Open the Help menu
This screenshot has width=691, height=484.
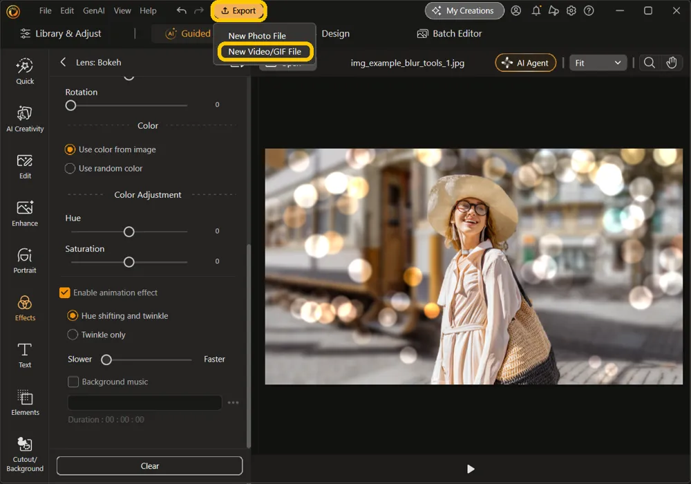click(148, 10)
